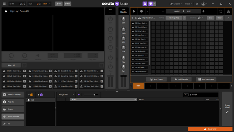The image size is (234, 132).
Task: Adjust the Attack knob
Action: (11, 55)
